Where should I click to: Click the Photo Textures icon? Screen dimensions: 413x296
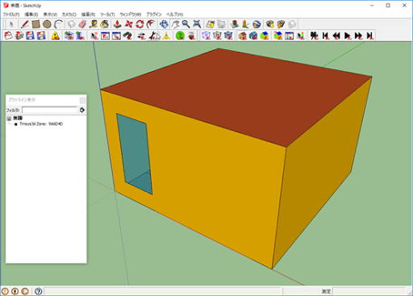click(x=245, y=24)
